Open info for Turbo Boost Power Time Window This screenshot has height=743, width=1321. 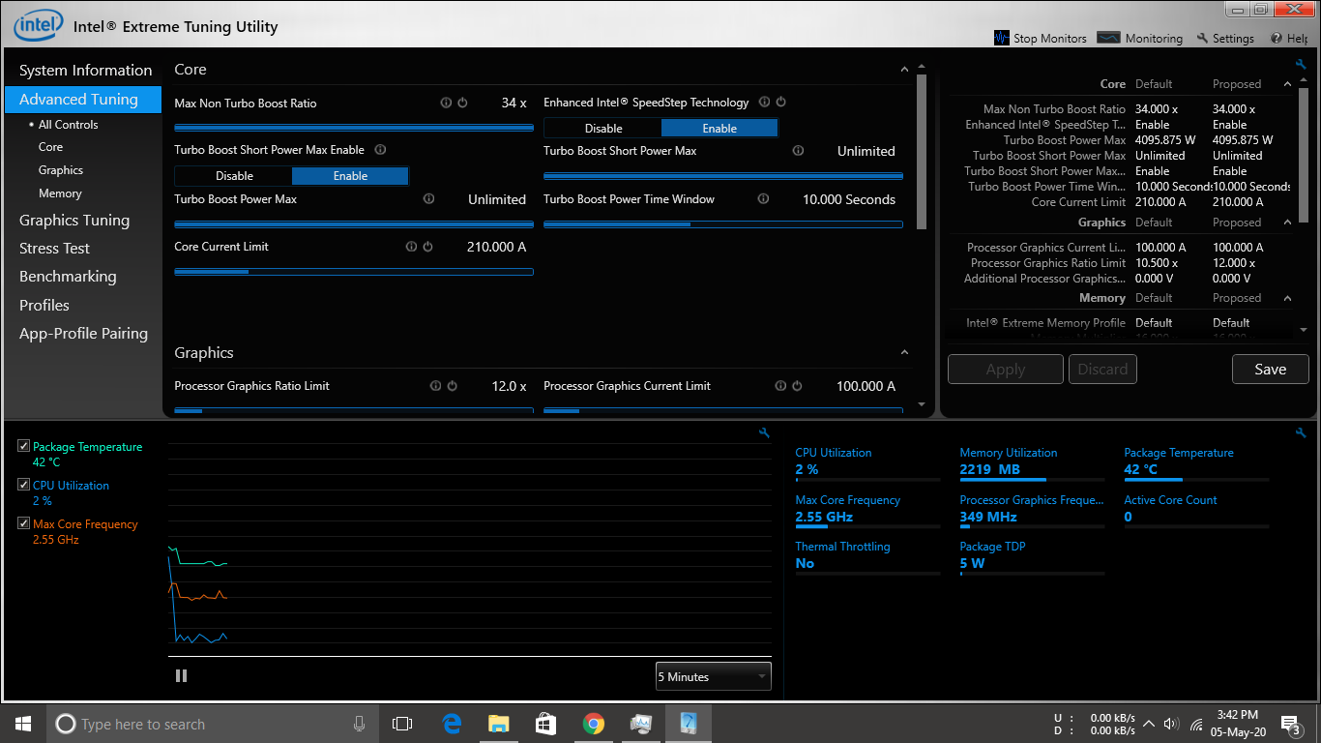(763, 199)
